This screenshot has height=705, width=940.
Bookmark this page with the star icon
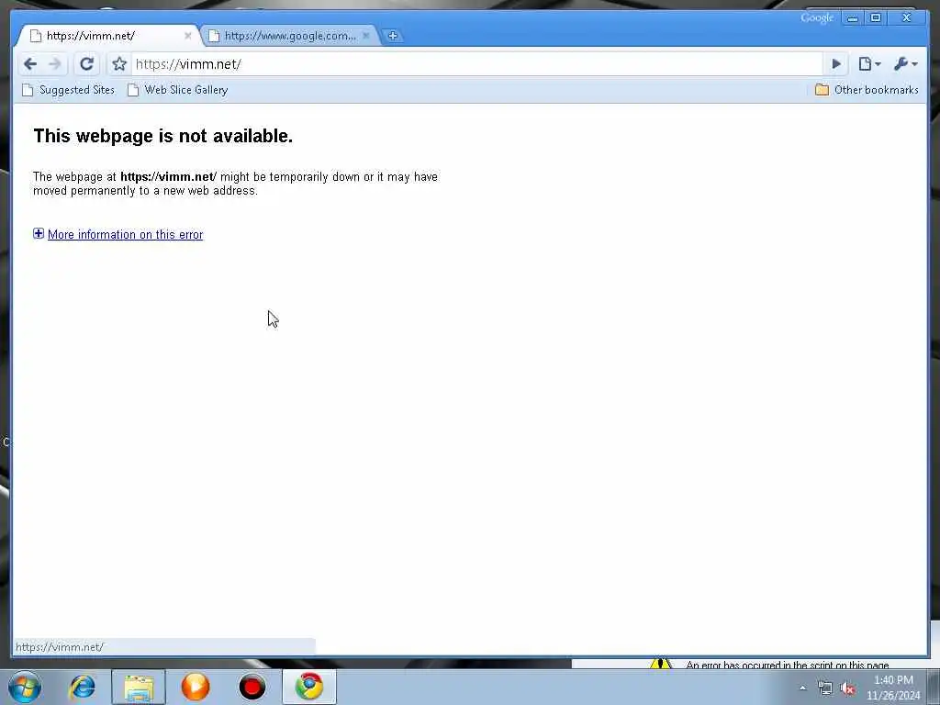point(119,64)
